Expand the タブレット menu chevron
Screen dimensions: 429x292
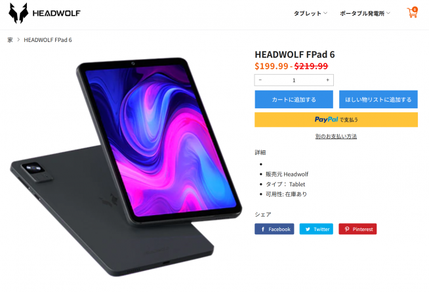[x=325, y=13]
